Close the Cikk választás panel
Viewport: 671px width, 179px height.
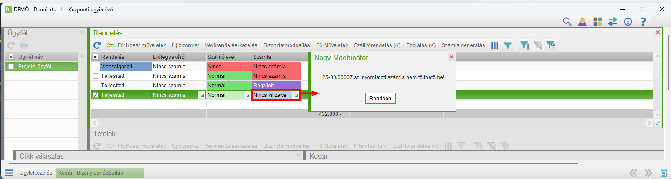[x=298, y=156]
